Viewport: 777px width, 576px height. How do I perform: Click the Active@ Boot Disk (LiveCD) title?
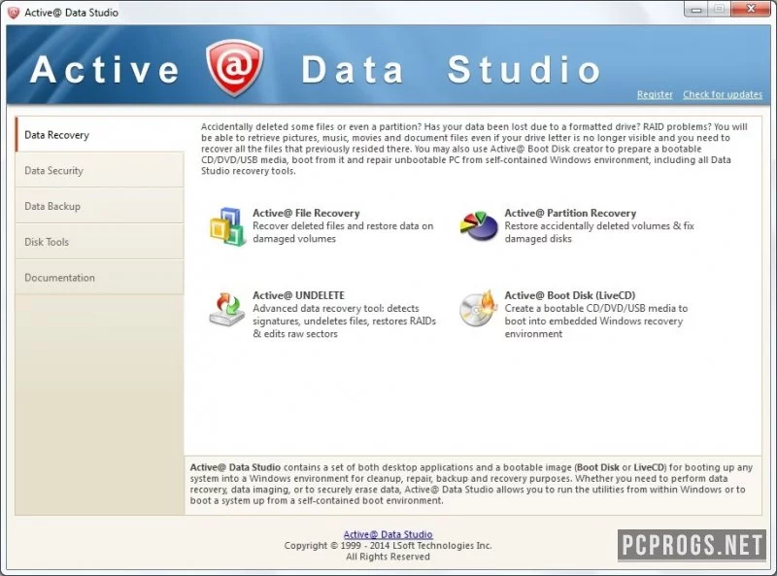pos(570,295)
